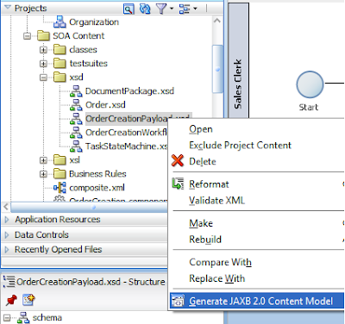
Task: Click the Projects tree vertical scrollbar thumb
Action: point(217,69)
